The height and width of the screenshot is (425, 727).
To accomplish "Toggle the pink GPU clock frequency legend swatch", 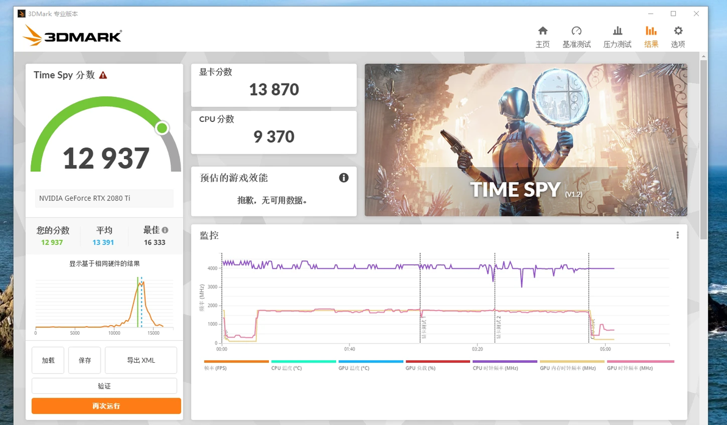I will pyautogui.click(x=640, y=362).
